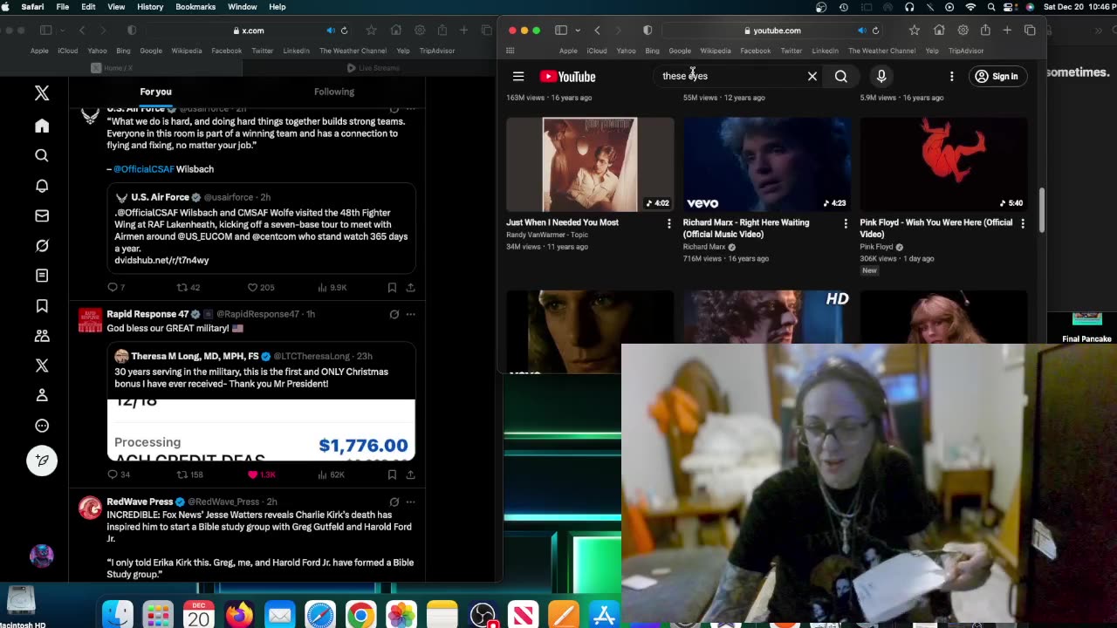
Task: Open Safari Bookmarks menu
Action: coord(195,7)
